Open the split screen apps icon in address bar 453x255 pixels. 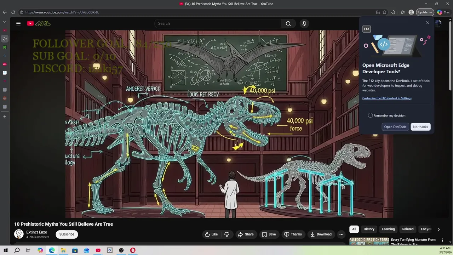click(x=378, y=12)
